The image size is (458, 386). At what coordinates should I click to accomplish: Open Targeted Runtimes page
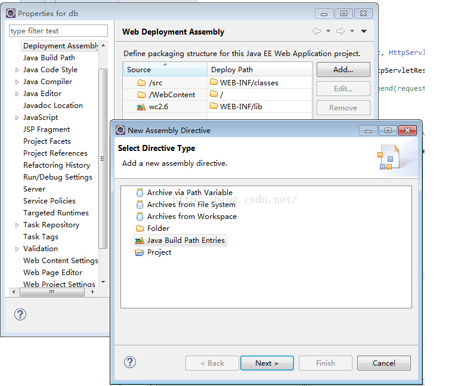tap(56, 213)
